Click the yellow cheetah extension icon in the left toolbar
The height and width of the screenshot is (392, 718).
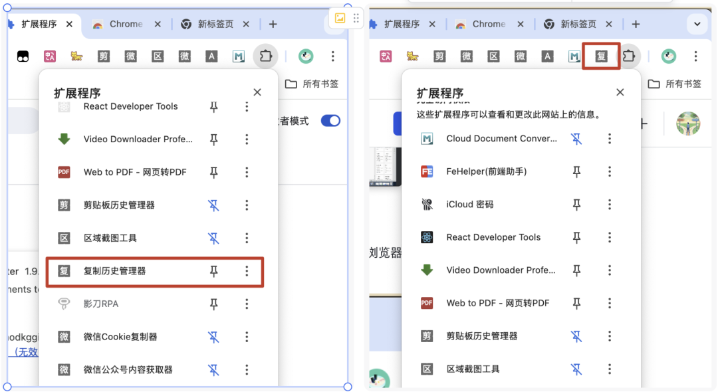[76, 56]
